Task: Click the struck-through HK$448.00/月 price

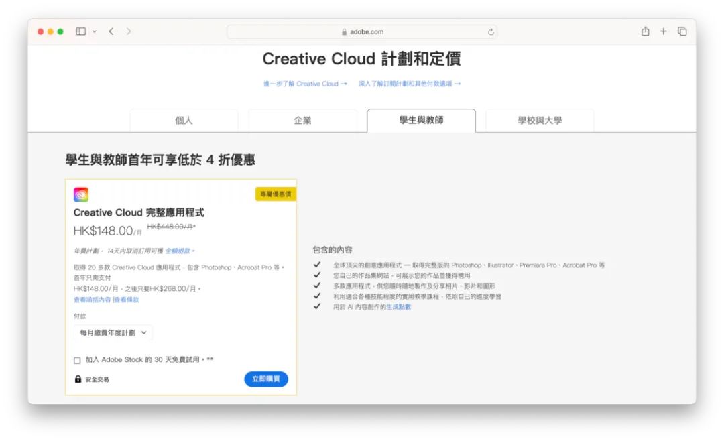Action: (172, 227)
